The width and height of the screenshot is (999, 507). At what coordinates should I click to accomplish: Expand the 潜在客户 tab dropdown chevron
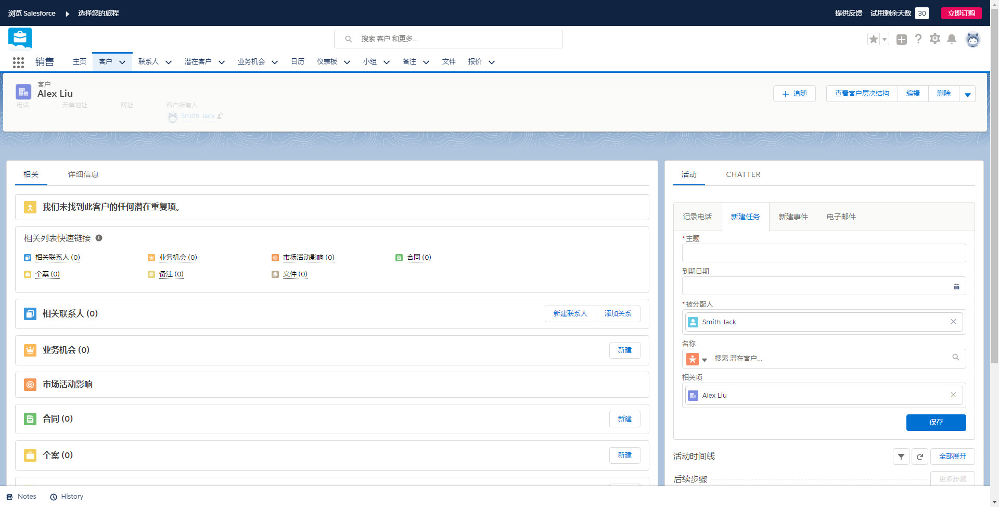222,62
